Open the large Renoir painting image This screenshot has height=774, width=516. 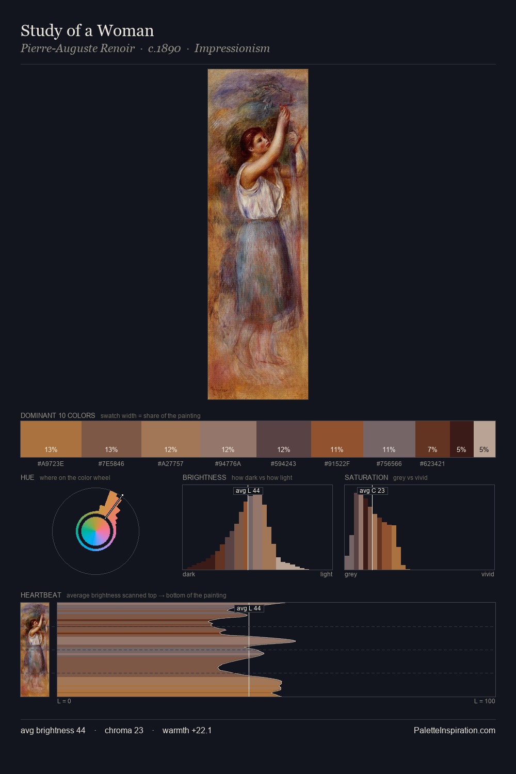click(x=258, y=234)
